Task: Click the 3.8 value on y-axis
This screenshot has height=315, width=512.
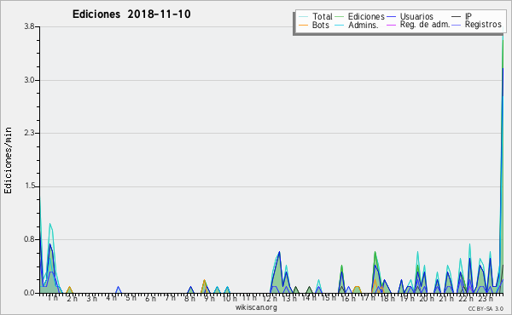Action: tap(29, 26)
